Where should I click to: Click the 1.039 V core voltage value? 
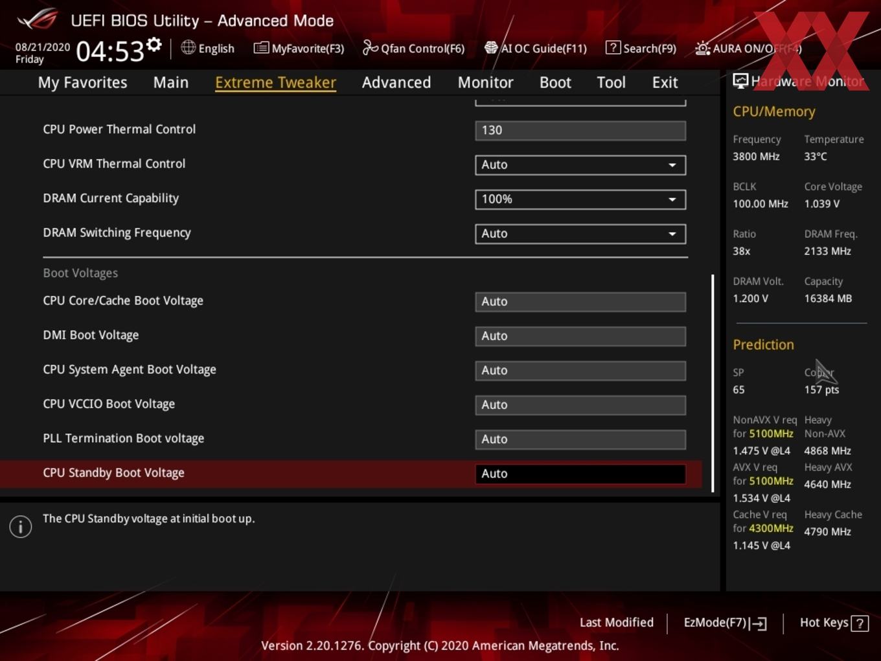point(821,203)
